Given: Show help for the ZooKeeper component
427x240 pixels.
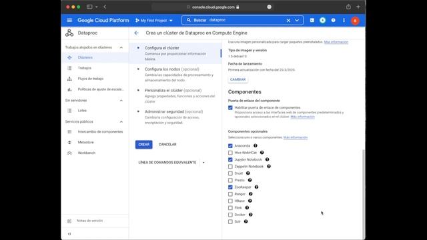Looking at the screenshot, I should (256, 187).
